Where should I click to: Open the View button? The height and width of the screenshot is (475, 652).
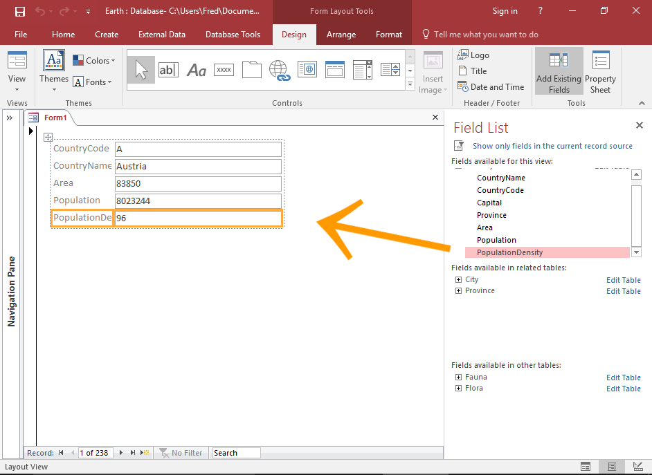point(17,71)
